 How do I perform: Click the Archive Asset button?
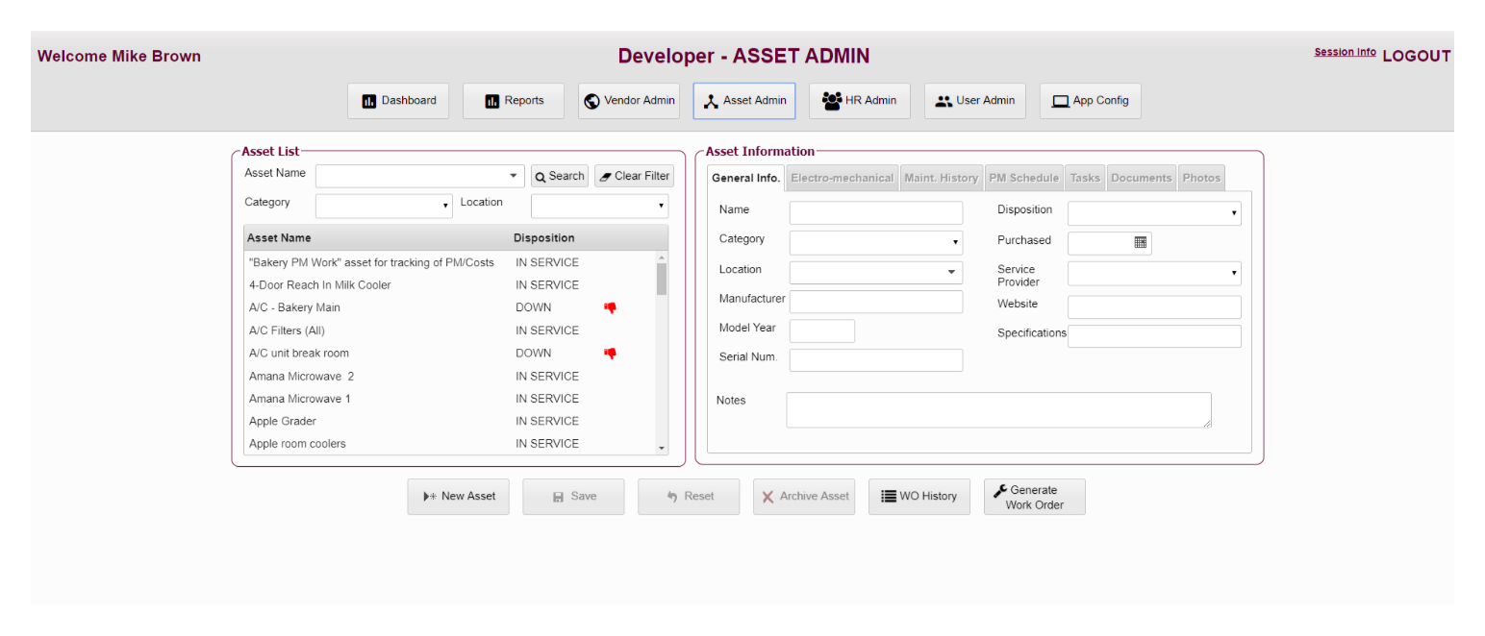(804, 497)
